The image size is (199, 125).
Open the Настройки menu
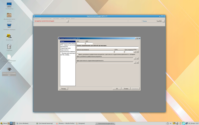(x=56, y=18)
